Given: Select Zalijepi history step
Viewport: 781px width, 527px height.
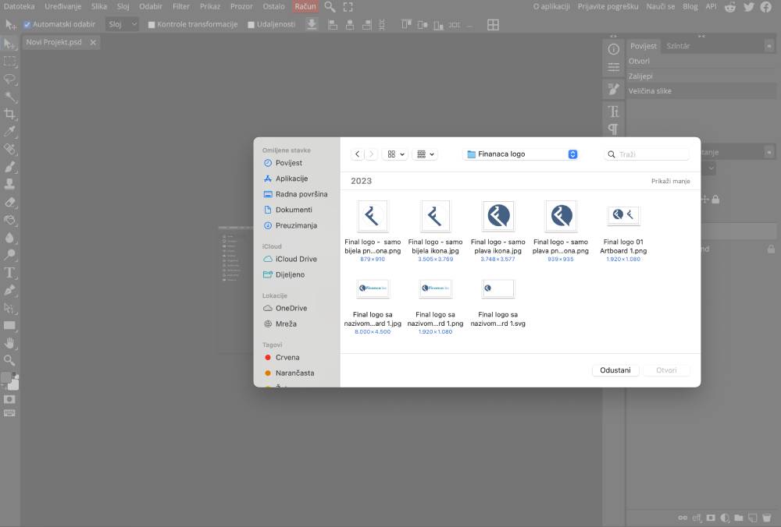Looking at the screenshot, I should point(701,76).
